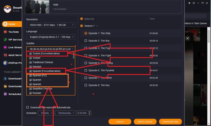Open the YouTube sidebar icon
Viewport: 211px width, 126px height.
[x=5, y=32]
